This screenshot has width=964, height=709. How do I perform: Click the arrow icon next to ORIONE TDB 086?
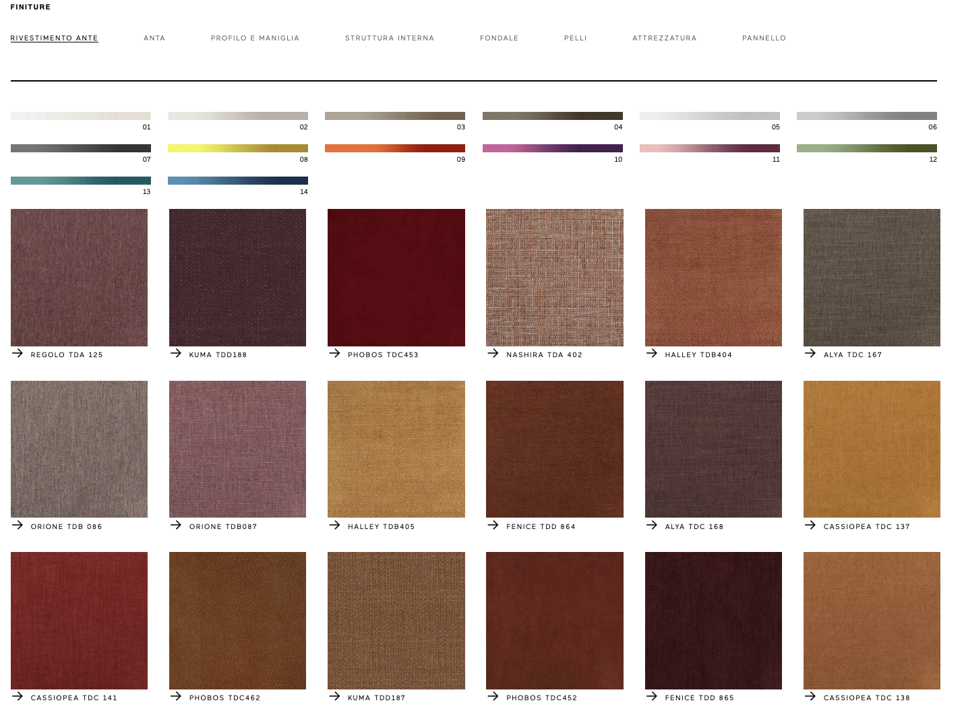(18, 525)
